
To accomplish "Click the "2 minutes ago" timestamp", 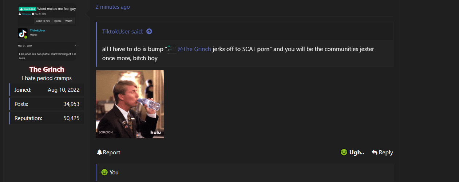I will point(113,7).
